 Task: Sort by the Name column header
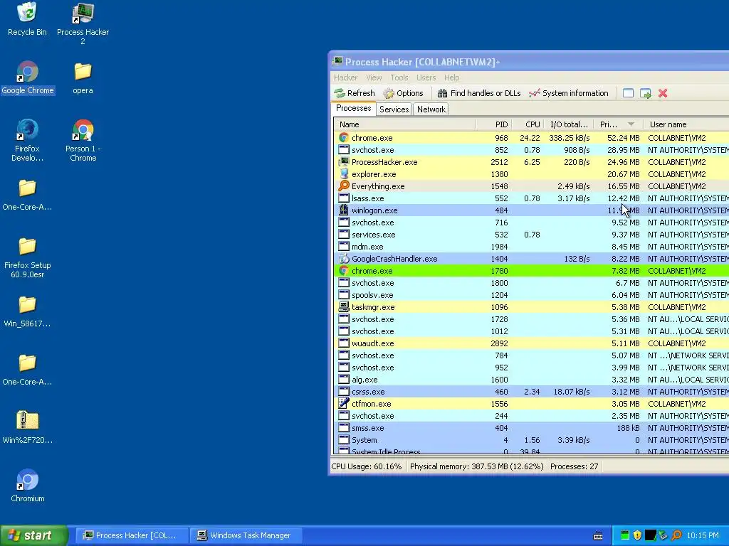[404, 124]
